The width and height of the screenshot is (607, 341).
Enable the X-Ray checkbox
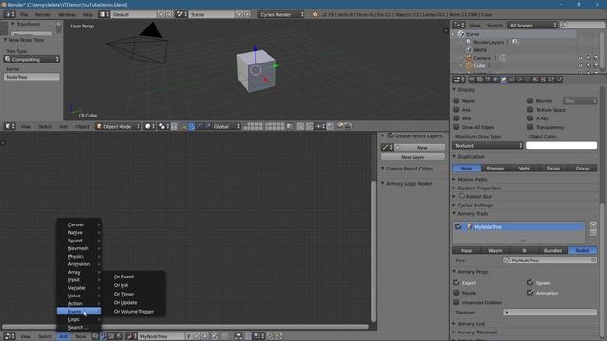tap(530, 118)
